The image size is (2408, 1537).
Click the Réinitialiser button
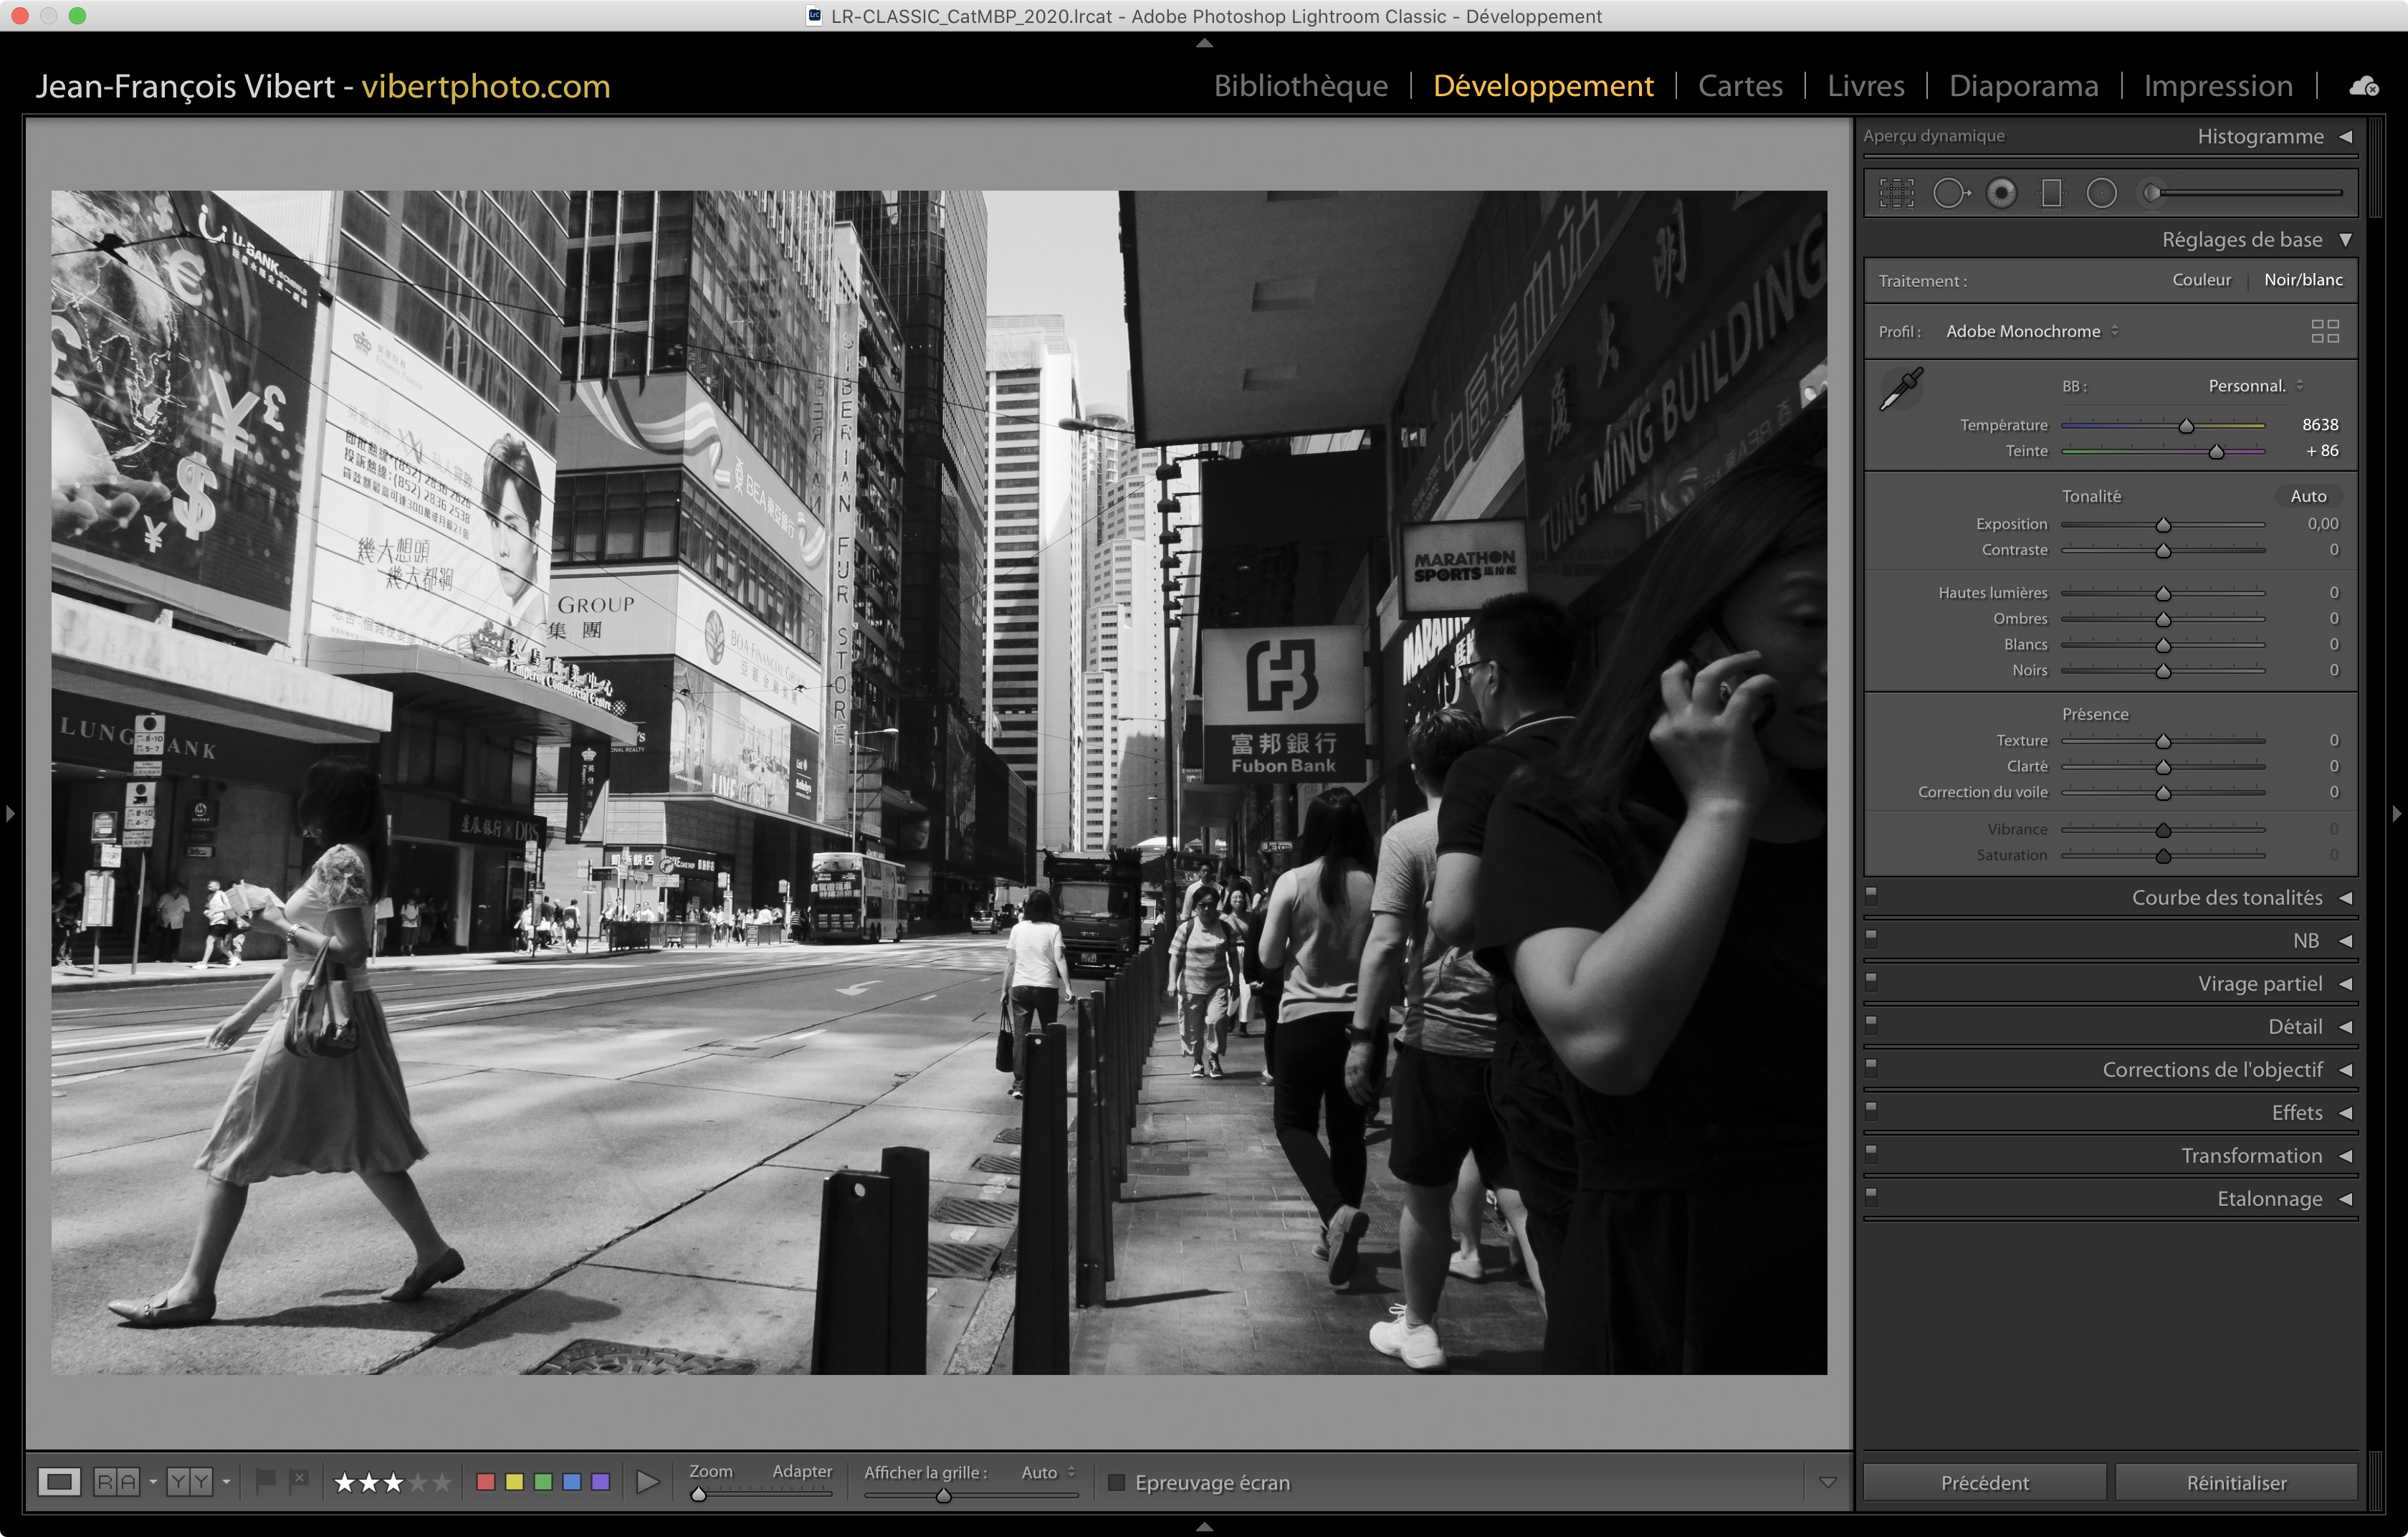coord(2236,1482)
